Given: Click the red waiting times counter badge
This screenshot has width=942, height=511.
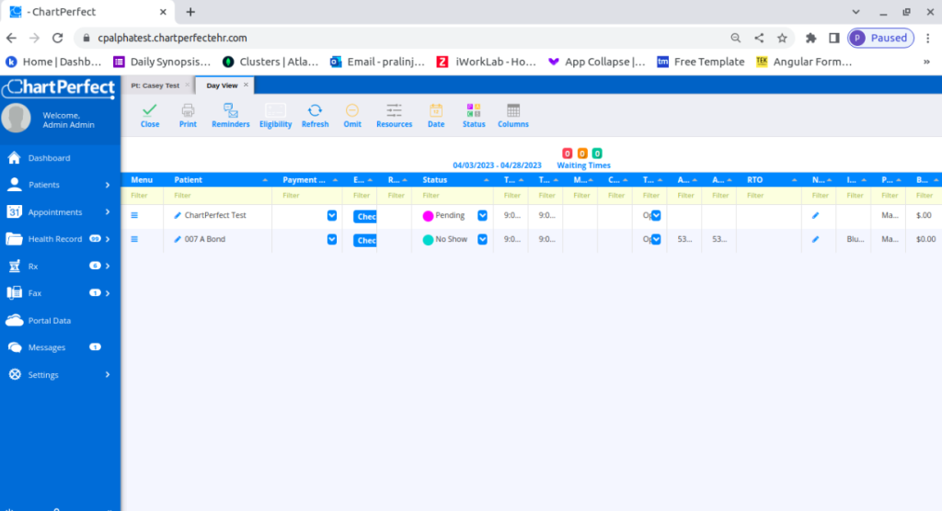Looking at the screenshot, I should [567, 153].
